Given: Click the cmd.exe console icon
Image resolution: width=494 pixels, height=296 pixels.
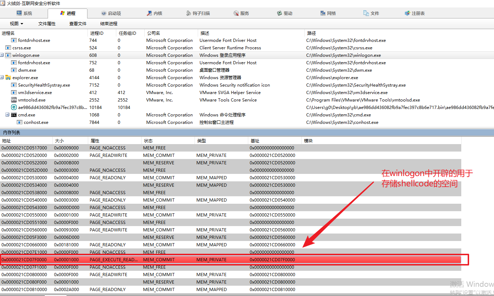Looking at the screenshot, I should tap(14, 115).
